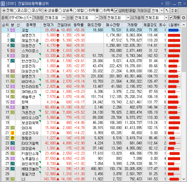
Task: Click the 경 badge for 스카이문스
Action: tap(13, 50)
